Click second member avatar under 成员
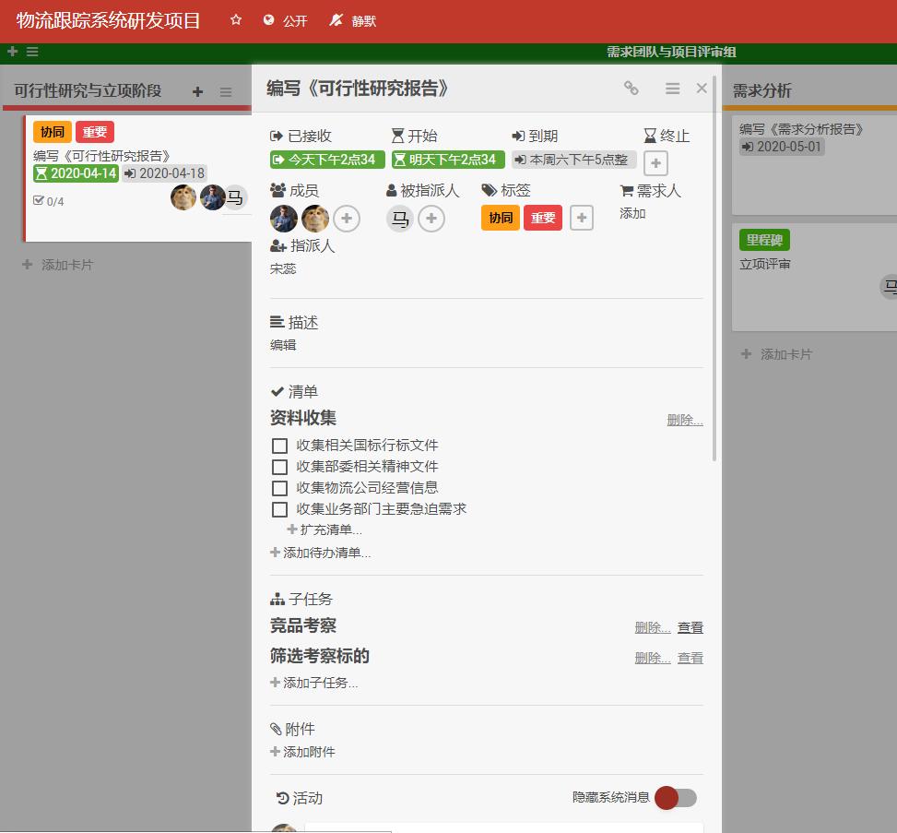The image size is (897, 833). click(x=315, y=218)
